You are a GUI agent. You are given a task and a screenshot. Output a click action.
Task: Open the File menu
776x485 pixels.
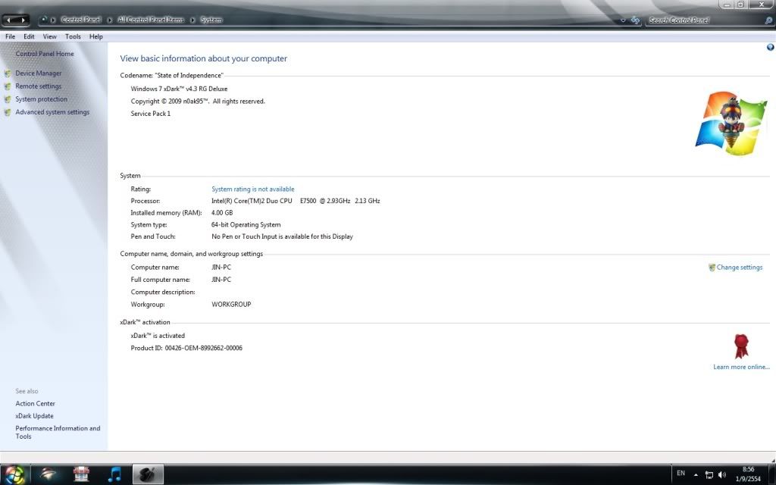(10, 36)
